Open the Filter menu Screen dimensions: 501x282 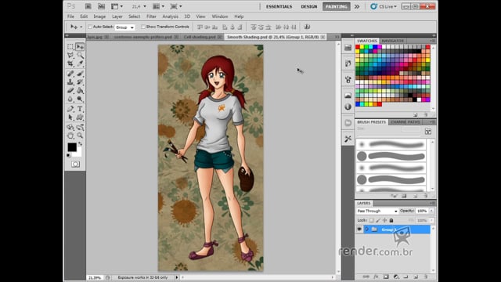(151, 16)
